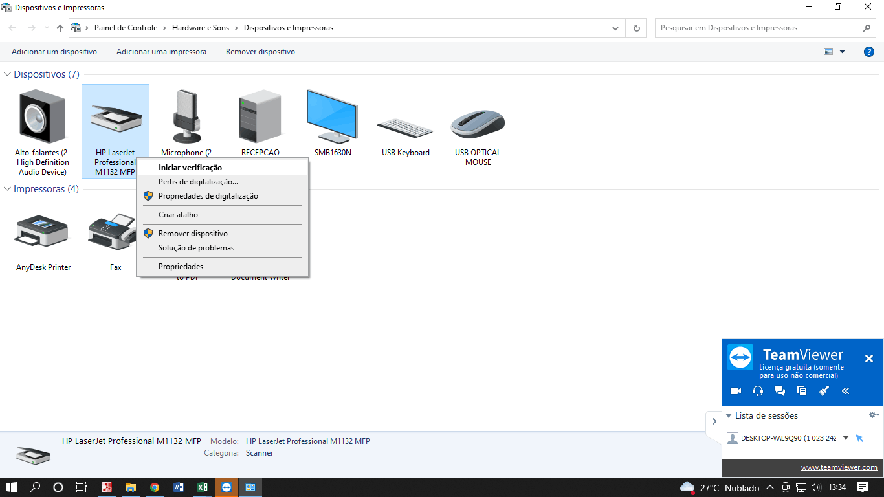Image resolution: width=884 pixels, height=497 pixels.
Task: Show hidden system tray icons
Action: pyautogui.click(x=769, y=487)
